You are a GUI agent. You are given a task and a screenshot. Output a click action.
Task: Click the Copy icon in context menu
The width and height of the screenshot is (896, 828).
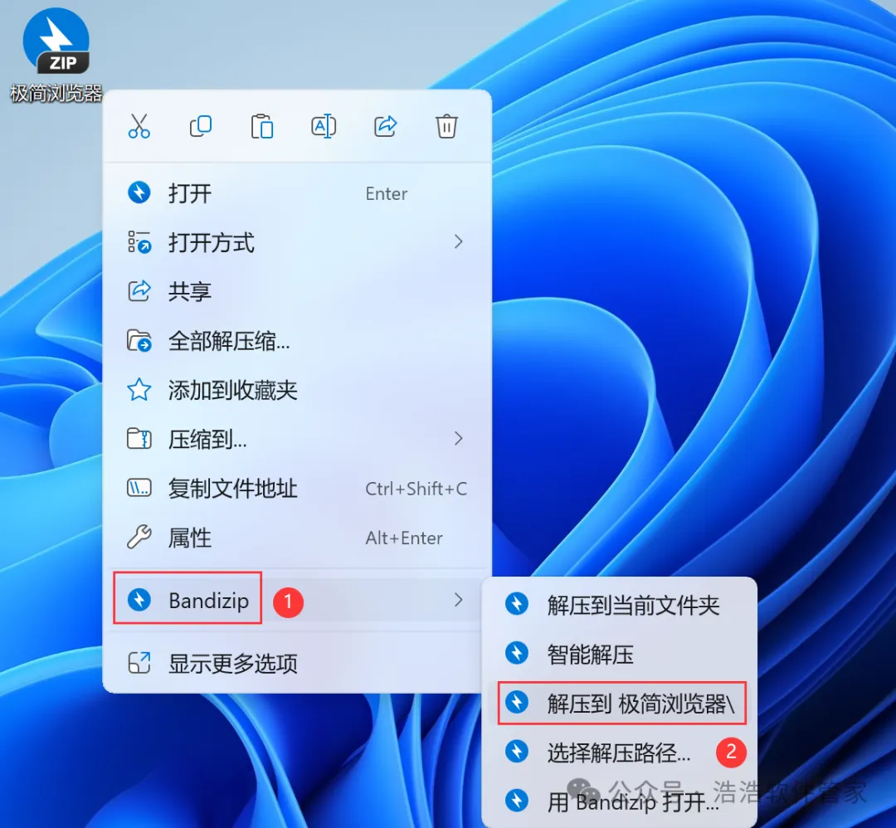[201, 126]
